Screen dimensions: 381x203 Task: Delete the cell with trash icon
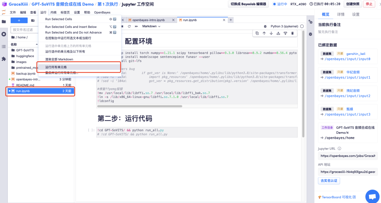tap(292, 33)
